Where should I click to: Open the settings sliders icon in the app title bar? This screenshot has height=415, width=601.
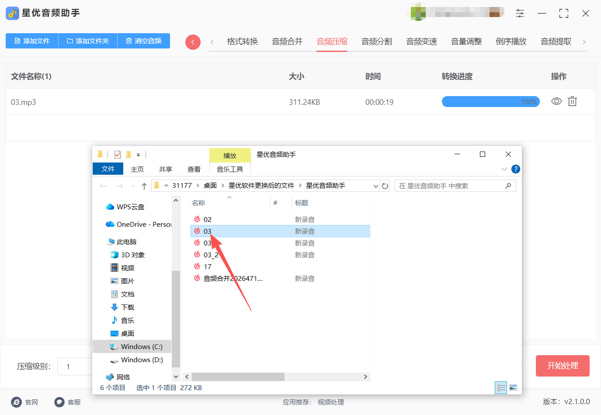pyautogui.click(x=520, y=14)
